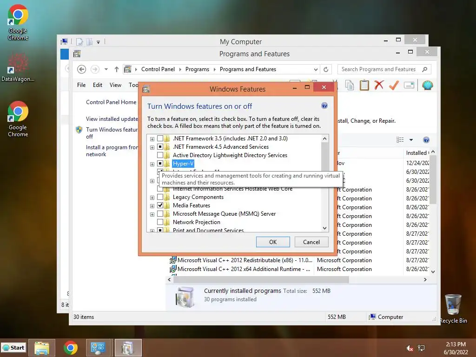Click the copy icon in Programs toolbar

pyautogui.click(x=350, y=86)
